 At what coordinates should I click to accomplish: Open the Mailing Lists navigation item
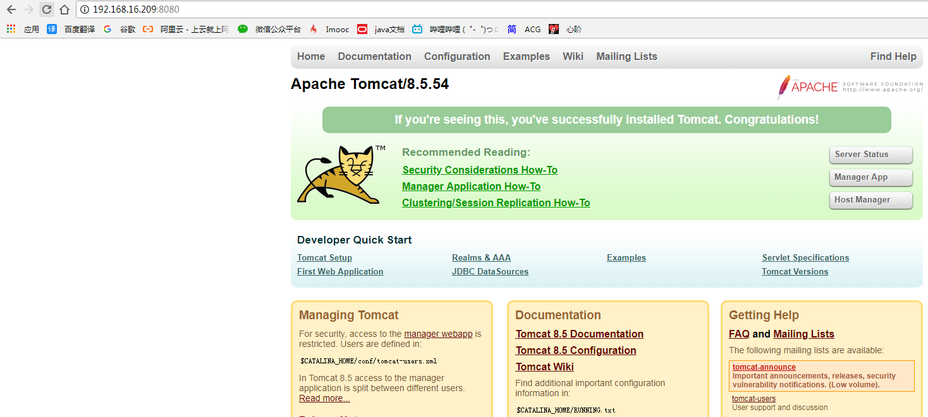(626, 56)
